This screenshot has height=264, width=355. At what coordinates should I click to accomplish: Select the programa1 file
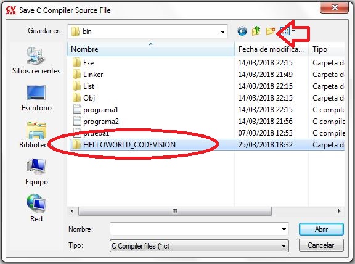100,110
